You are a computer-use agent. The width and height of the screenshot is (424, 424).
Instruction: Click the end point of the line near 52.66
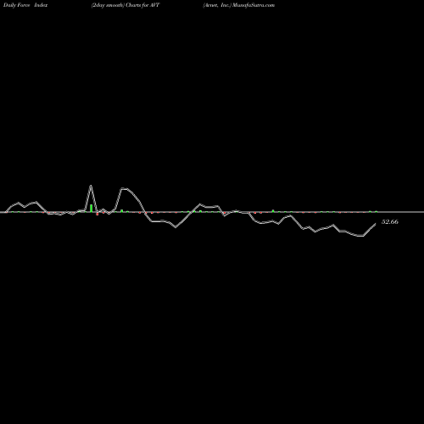pos(376,224)
